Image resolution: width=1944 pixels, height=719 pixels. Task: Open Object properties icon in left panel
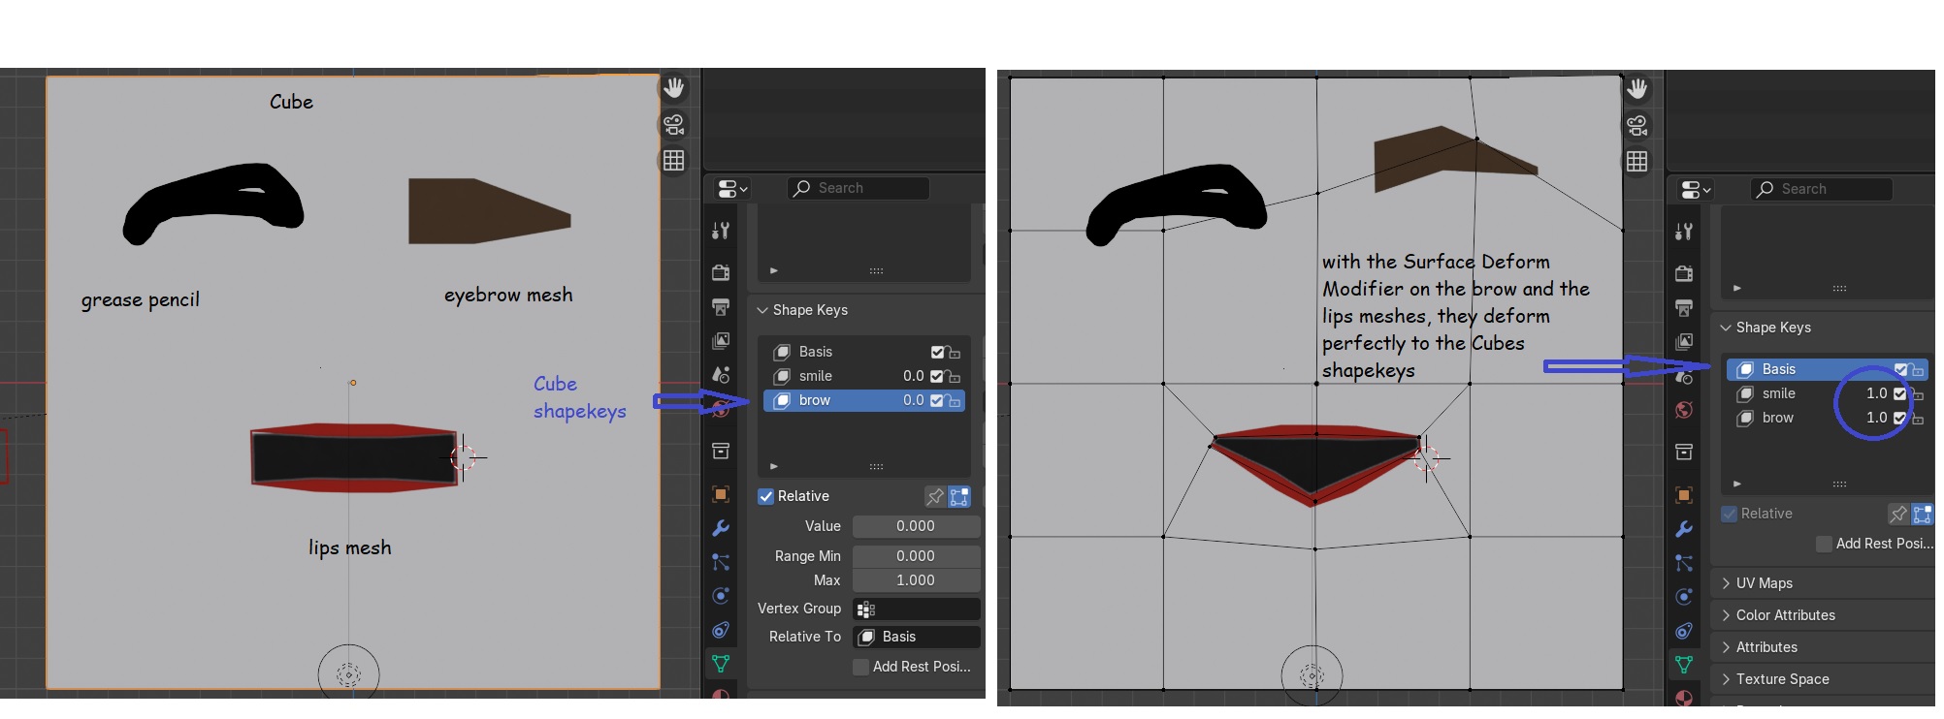pos(721,494)
